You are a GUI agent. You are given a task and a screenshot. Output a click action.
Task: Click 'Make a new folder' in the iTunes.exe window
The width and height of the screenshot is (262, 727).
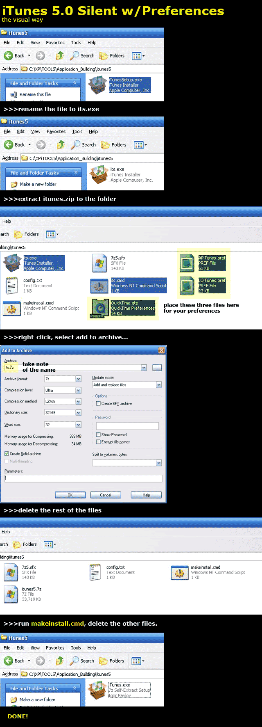click(x=37, y=700)
